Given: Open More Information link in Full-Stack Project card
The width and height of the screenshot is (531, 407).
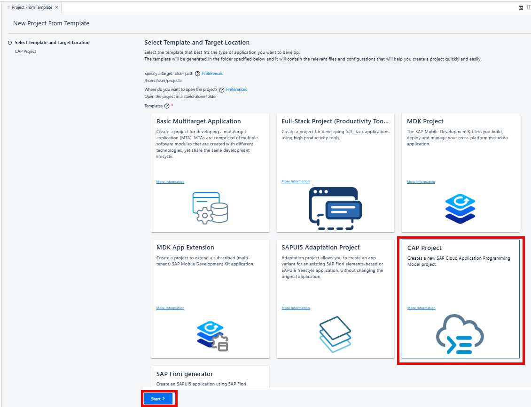Looking at the screenshot, I should pos(296,181).
